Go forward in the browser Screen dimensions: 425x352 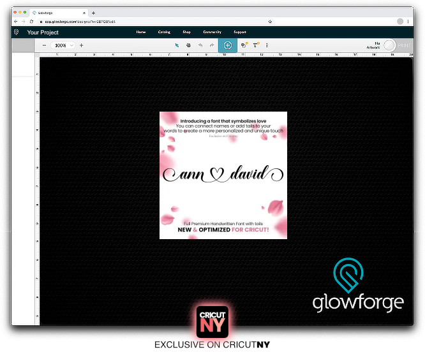click(x=24, y=22)
